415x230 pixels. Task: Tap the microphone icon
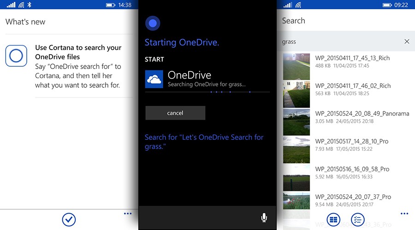[x=264, y=218]
